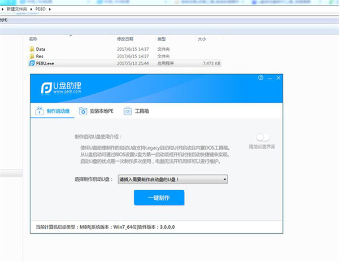Viewport: 339px width, 262px height.
Task: Open help via the question mark icon
Action: (260, 77)
